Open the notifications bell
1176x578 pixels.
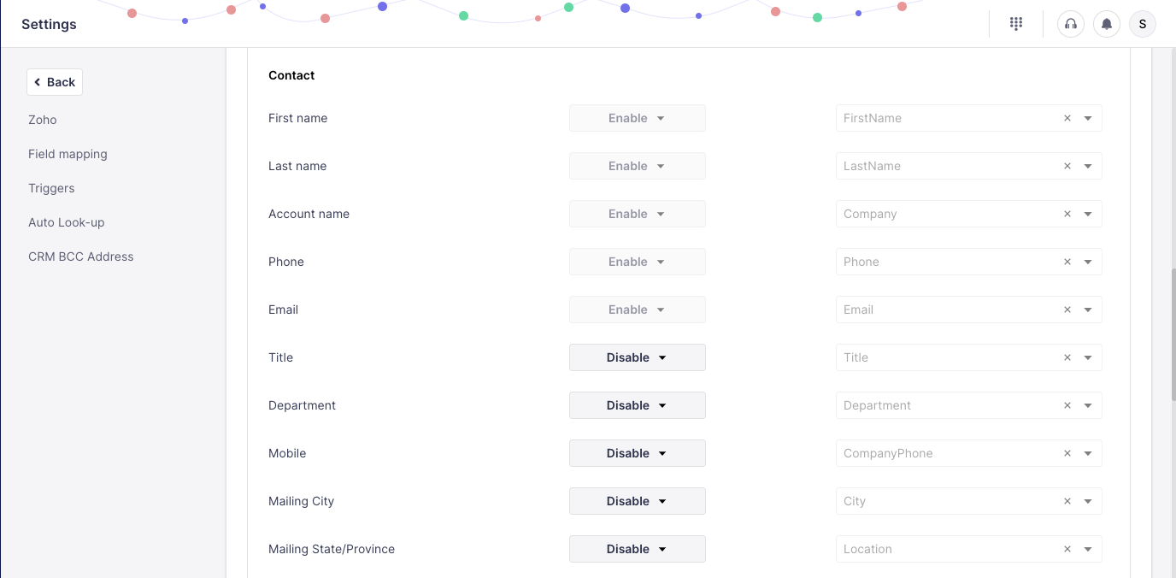1107,24
